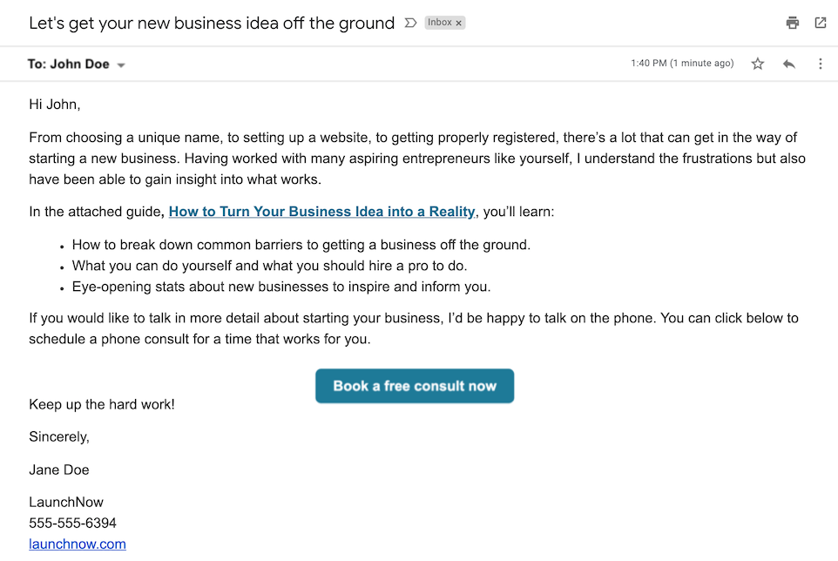
Task: Print this email with the printer icon
Action: coord(792,24)
